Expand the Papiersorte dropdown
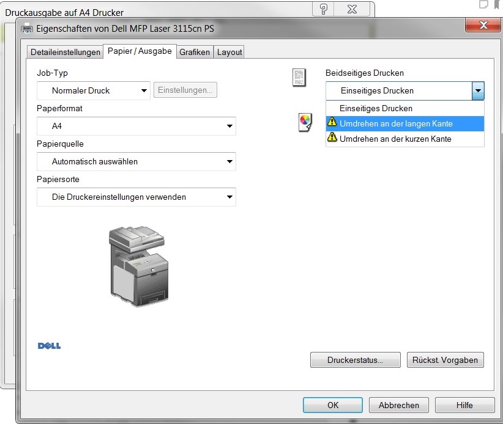The image size is (503, 424). (x=136, y=197)
